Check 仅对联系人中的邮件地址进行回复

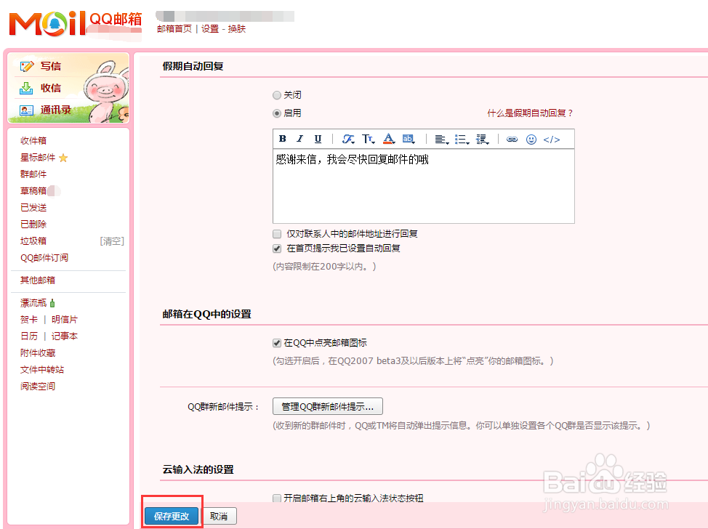(277, 233)
